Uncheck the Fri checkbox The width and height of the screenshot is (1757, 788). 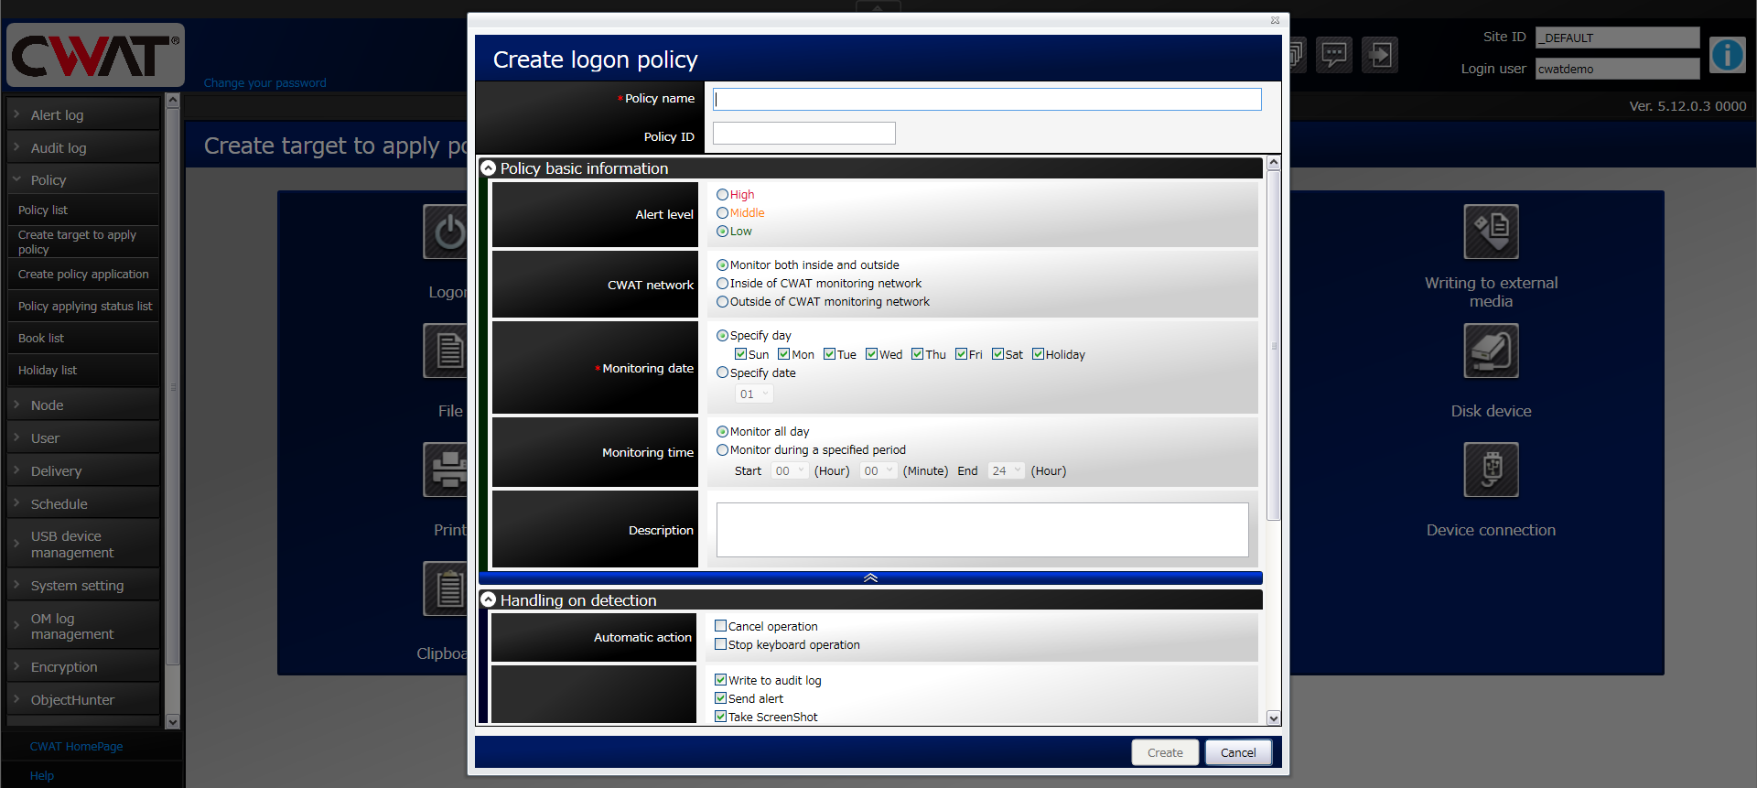[961, 354]
